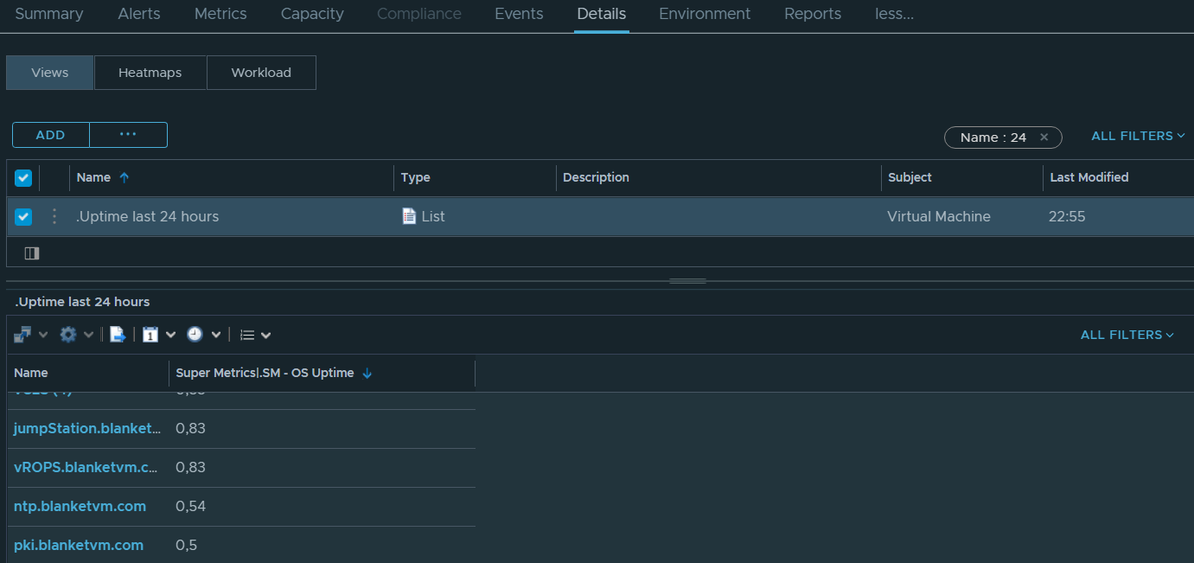This screenshot has height=563, width=1194.
Task: Expand the ALL FILTERS dropdown at top right
Action: [1137, 135]
